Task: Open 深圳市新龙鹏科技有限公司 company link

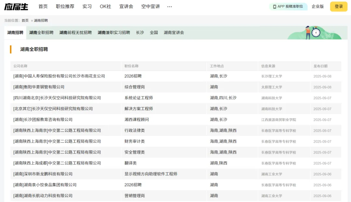Action: pyautogui.click(x=43, y=174)
